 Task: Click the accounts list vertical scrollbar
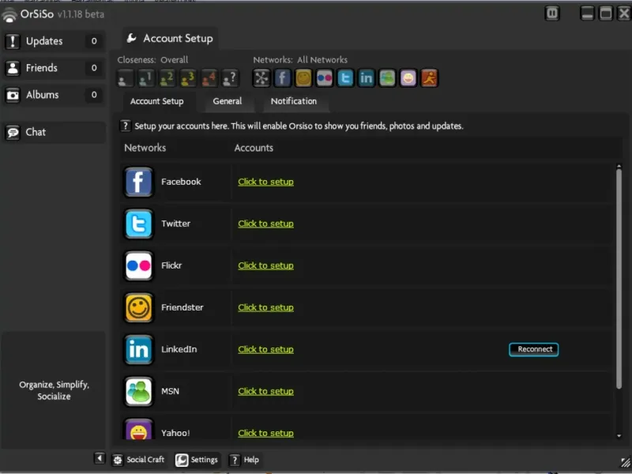click(x=619, y=279)
